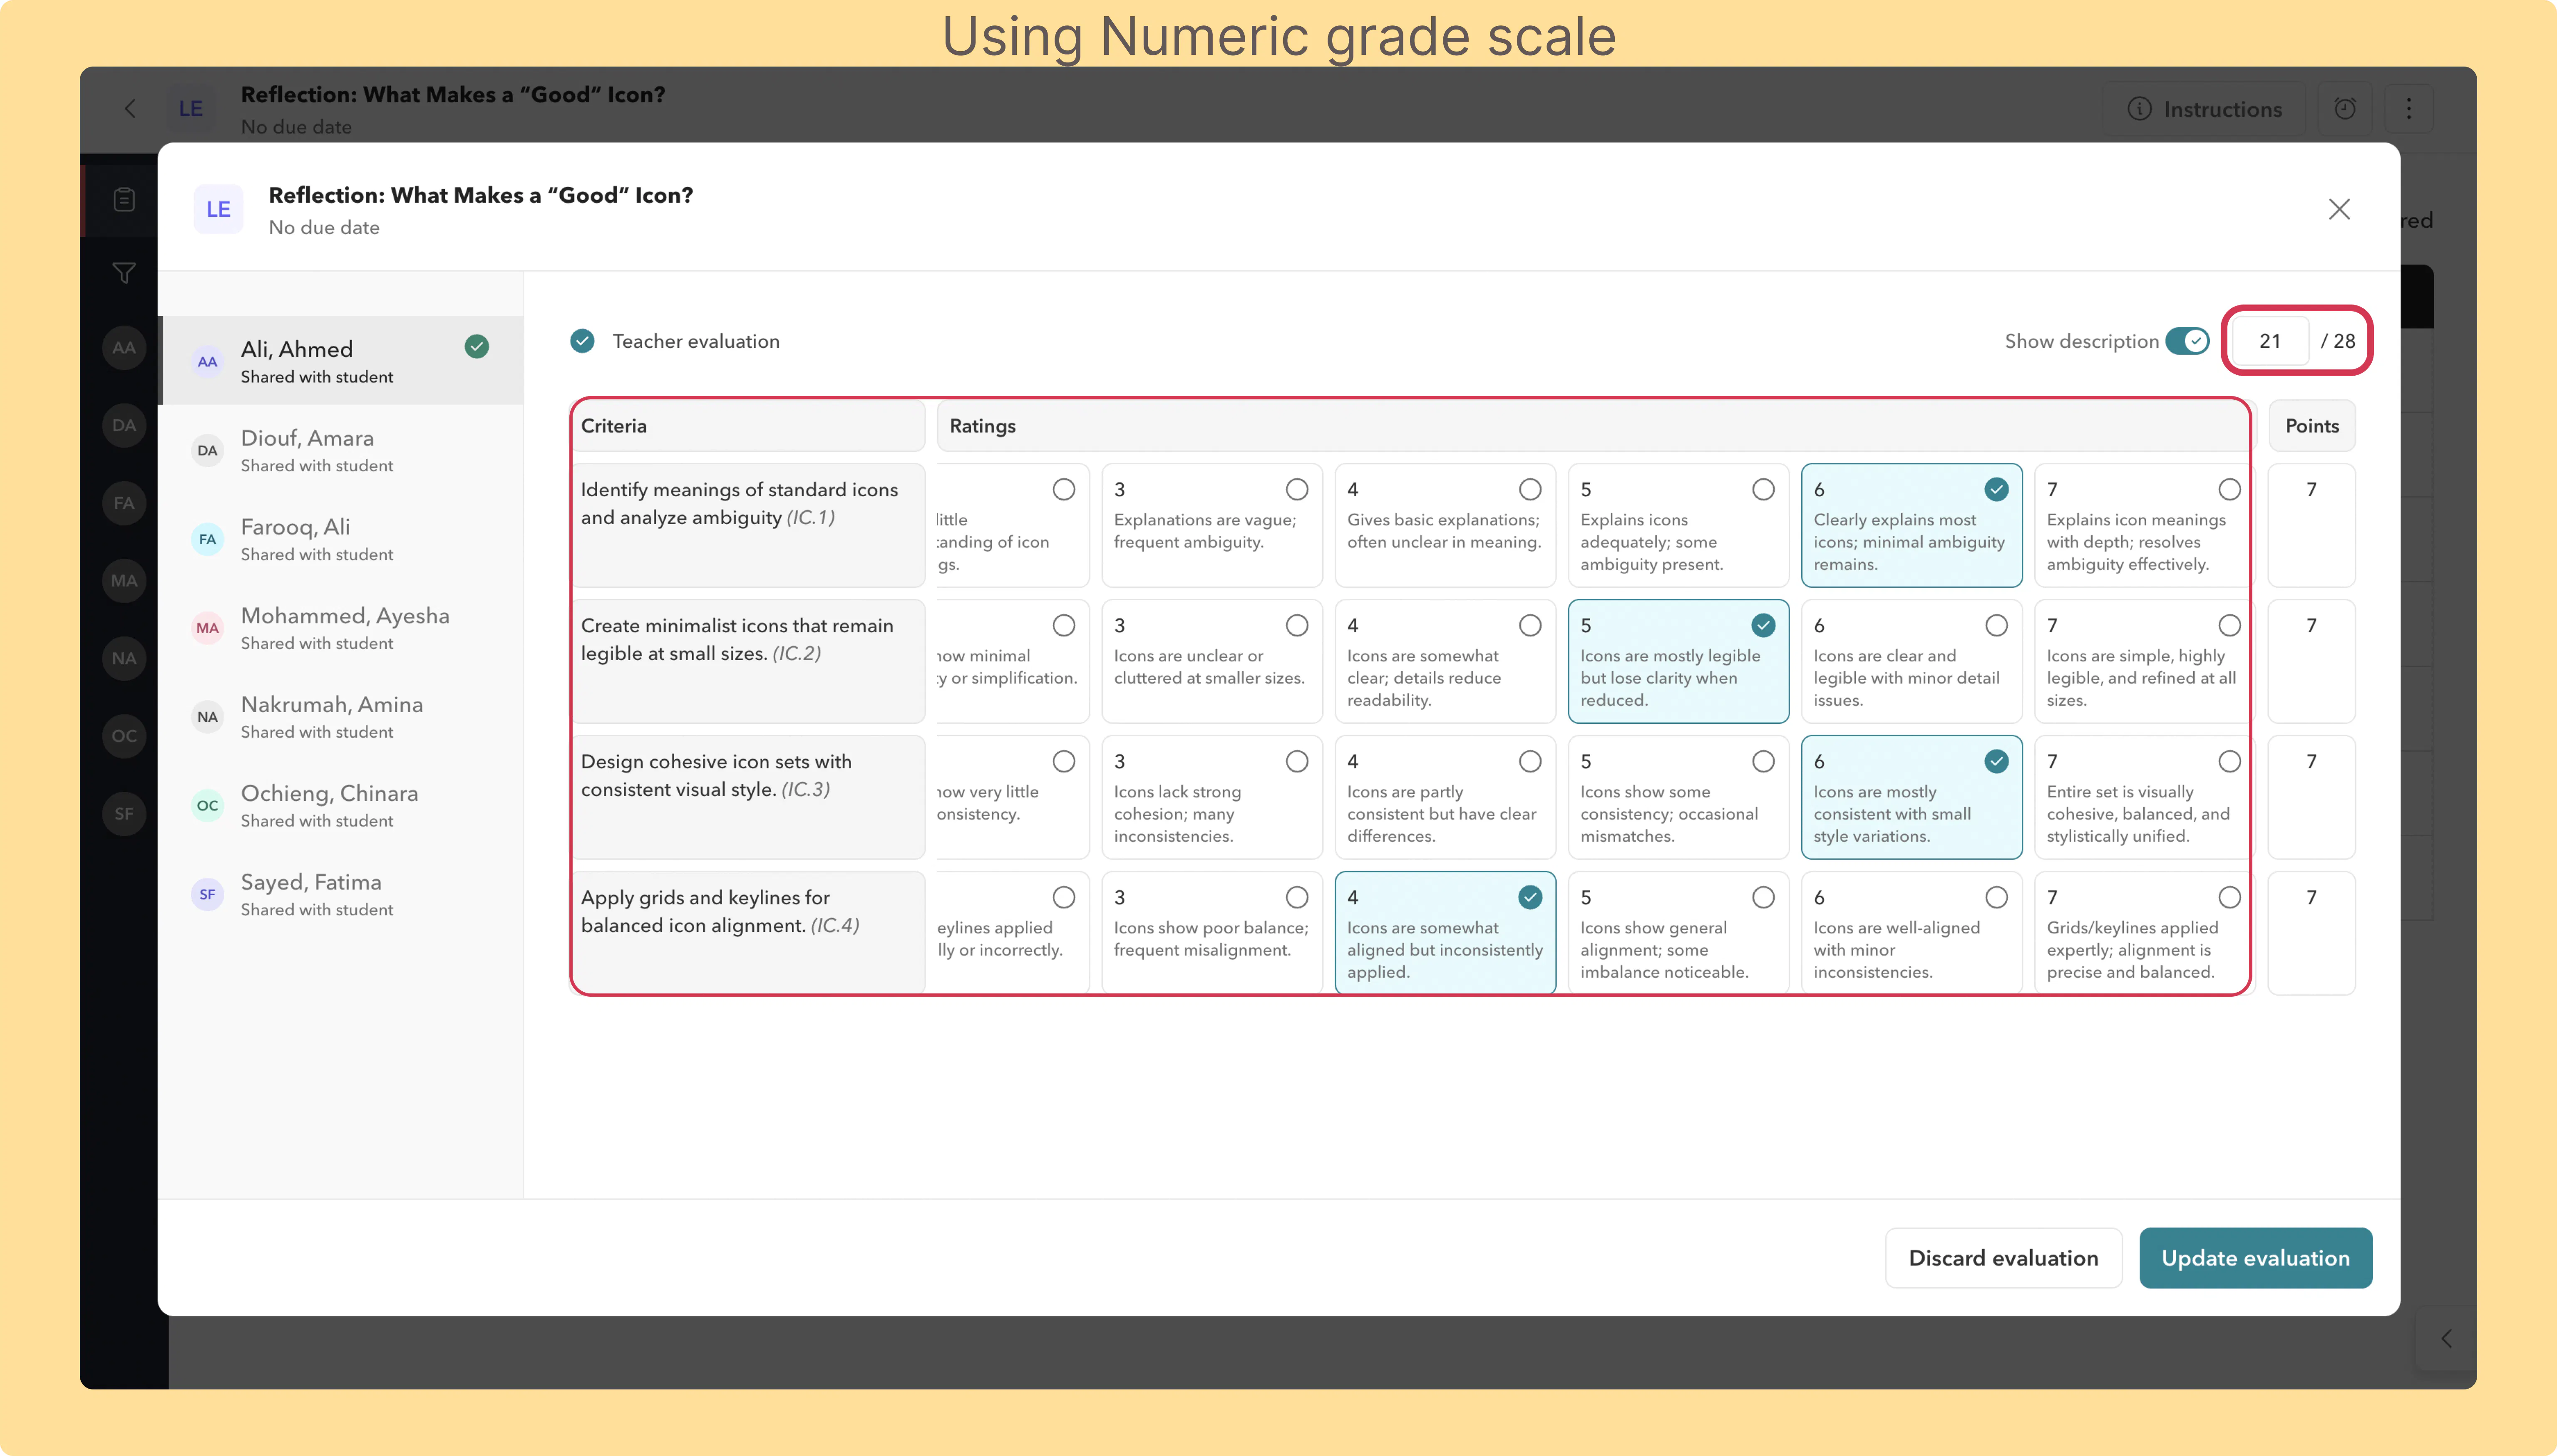Click the Points column header
This screenshot has width=2557, height=1456.
(2312, 426)
